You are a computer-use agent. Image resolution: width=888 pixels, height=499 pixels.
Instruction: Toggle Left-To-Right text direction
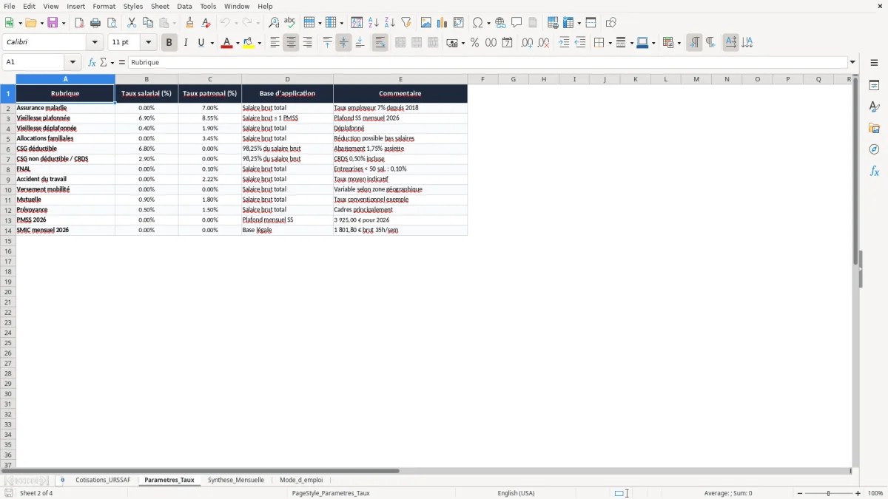[x=694, y=43]
